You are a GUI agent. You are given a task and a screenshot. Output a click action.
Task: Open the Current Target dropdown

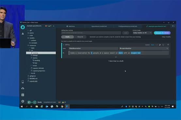142,33
